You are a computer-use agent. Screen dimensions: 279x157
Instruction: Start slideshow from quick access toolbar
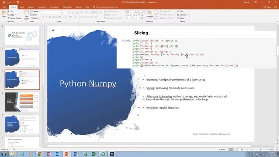17,2
